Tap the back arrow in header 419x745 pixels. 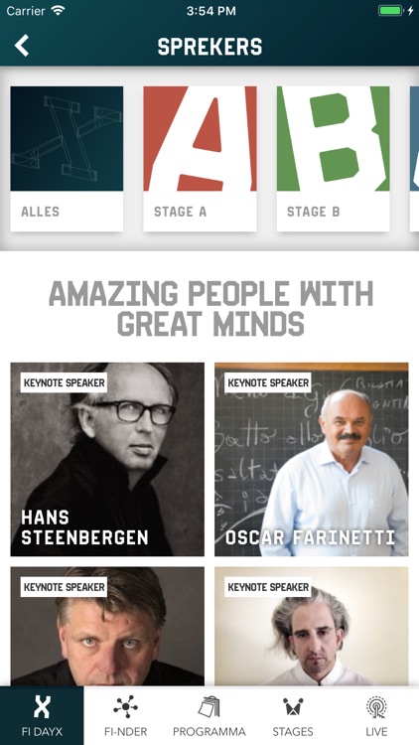coord(22,46)
